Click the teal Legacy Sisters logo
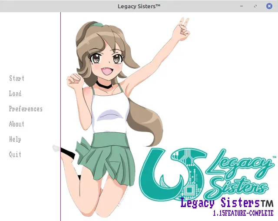This screenshot has height=221, width=278. pyautogui.click(x=208, y=174)
